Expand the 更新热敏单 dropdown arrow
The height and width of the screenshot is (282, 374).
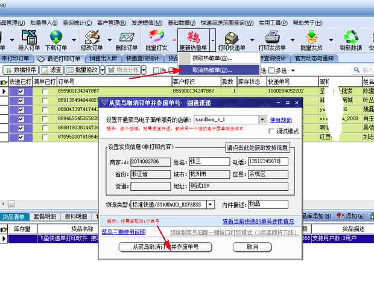pyautogui.click(x=212, y=40)
